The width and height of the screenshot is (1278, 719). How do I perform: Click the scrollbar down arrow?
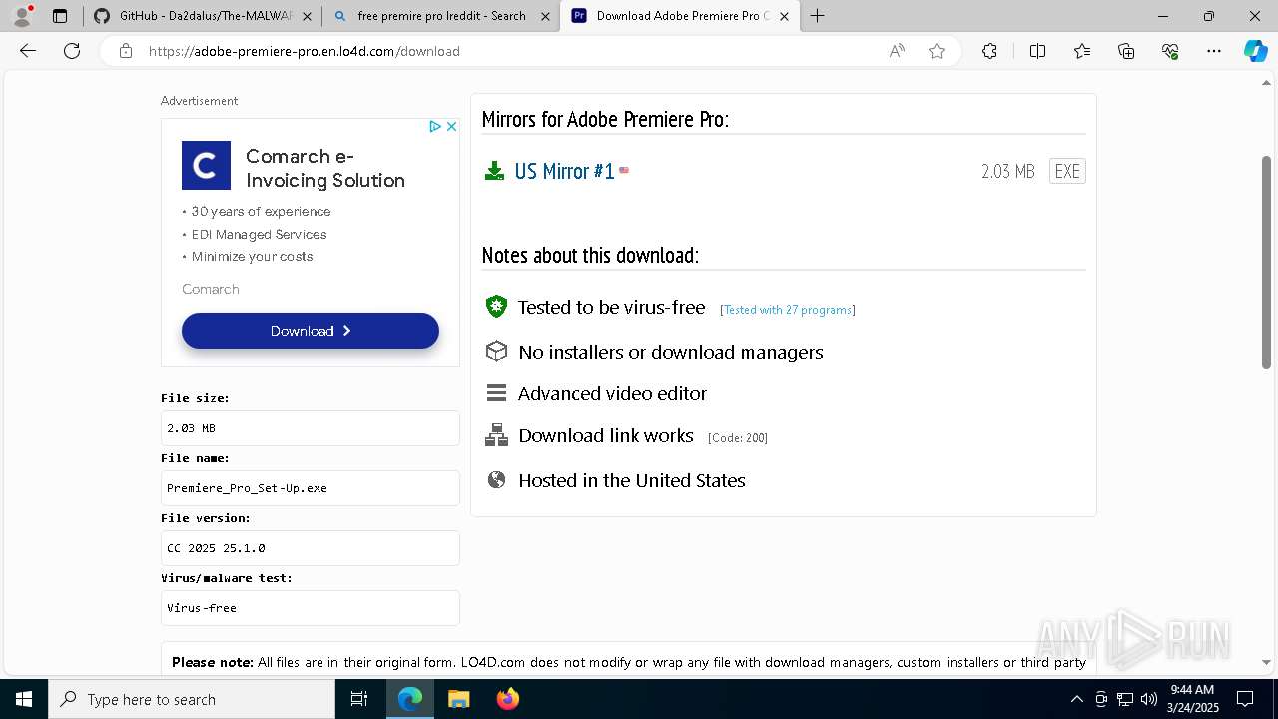point(1267,662)
